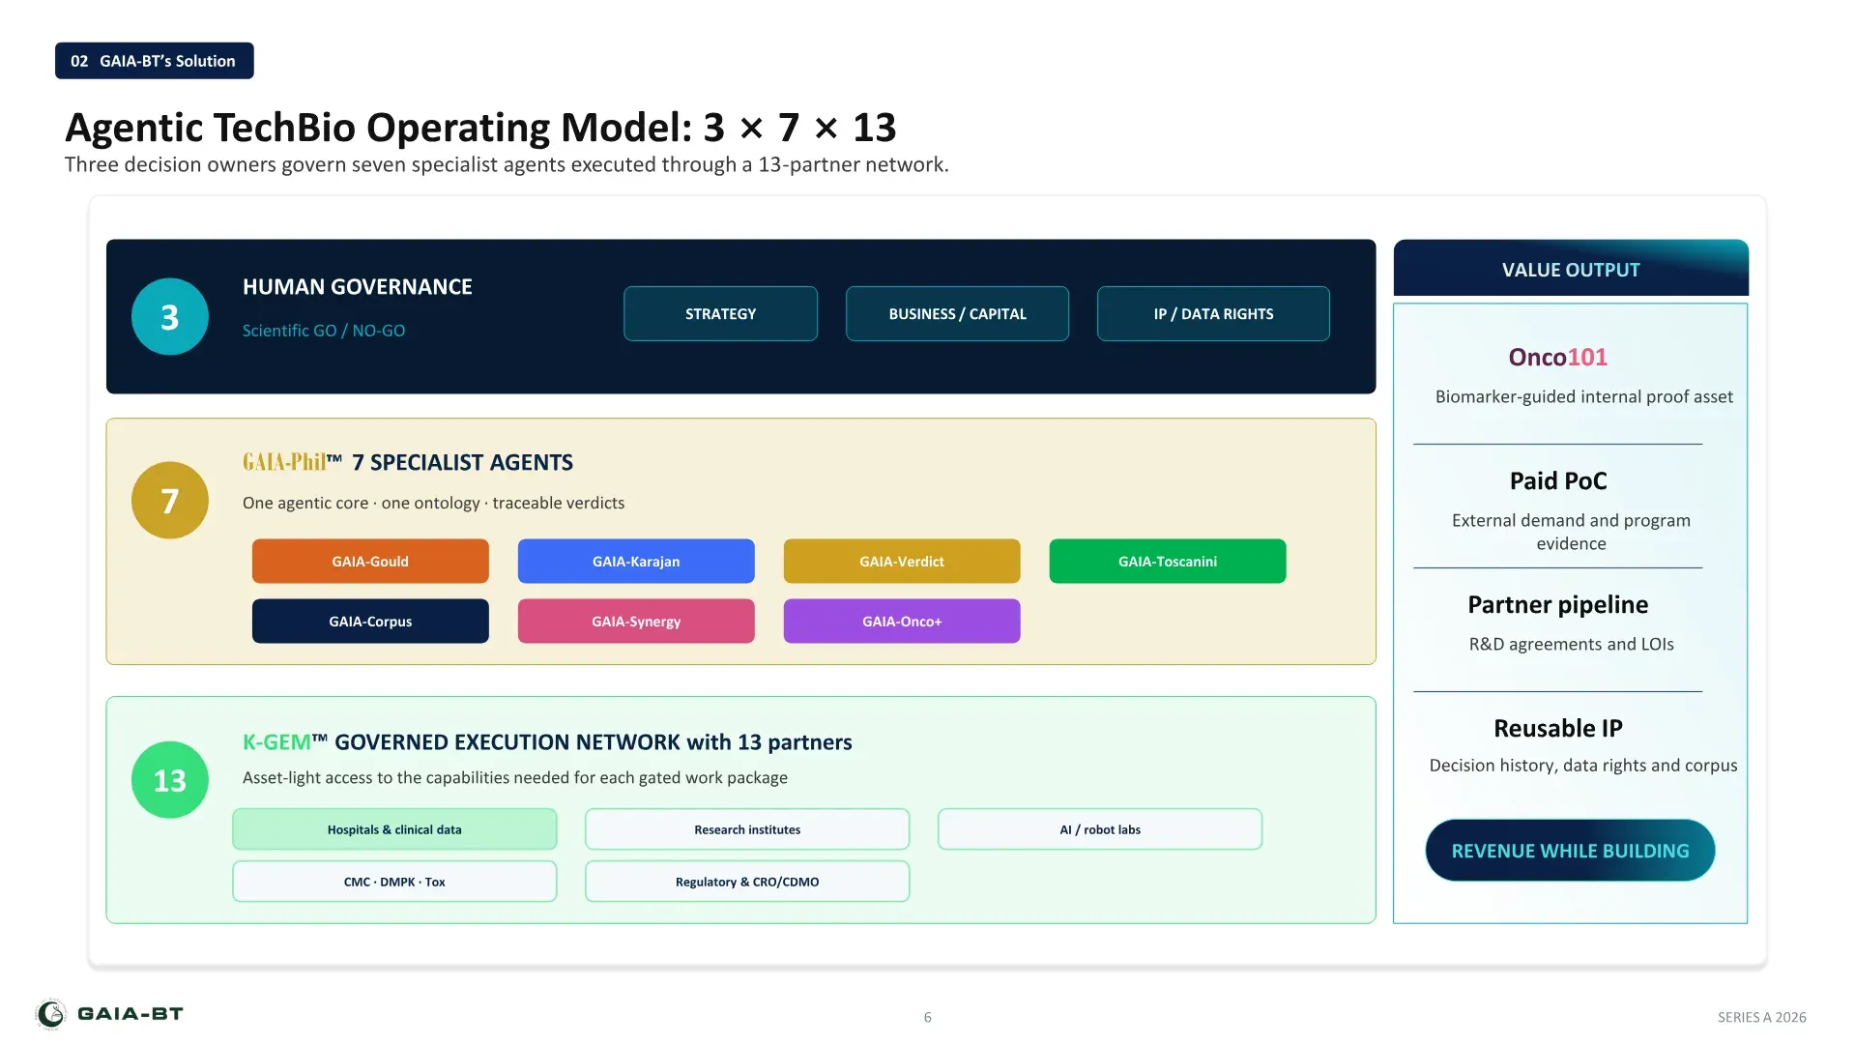Click the page number 6
Screen dimensions: 1855x1044
pos(928,1017)
